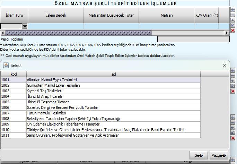This screenshot has width=237, height=164.
Task: Click the İşlem Bedeli column header
Action: (x=56, y=15)
